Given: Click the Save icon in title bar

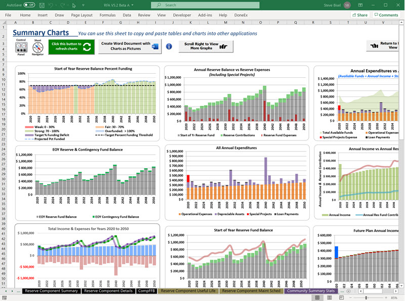Looking at the screenshot, I should tap(43, 5).
